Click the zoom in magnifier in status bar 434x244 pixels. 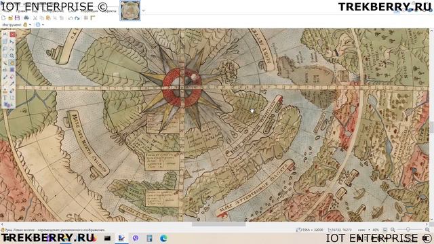tap(427, 230)
